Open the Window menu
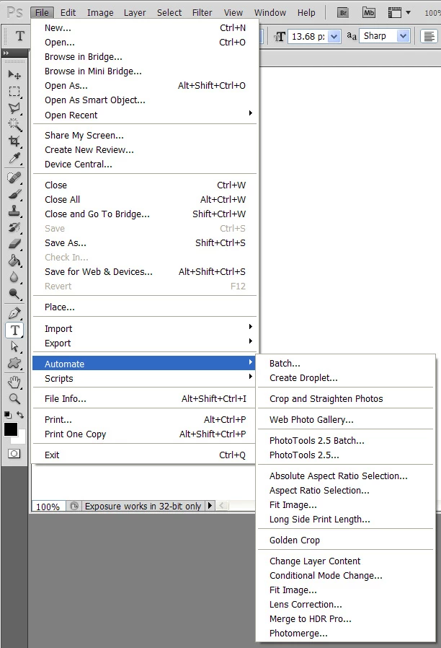The image size is (441, 648). 270,13
